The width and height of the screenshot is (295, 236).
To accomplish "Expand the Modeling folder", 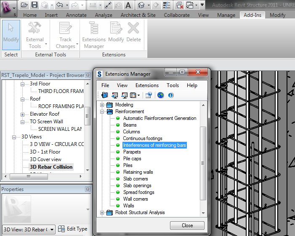I will tap(102, 105).
